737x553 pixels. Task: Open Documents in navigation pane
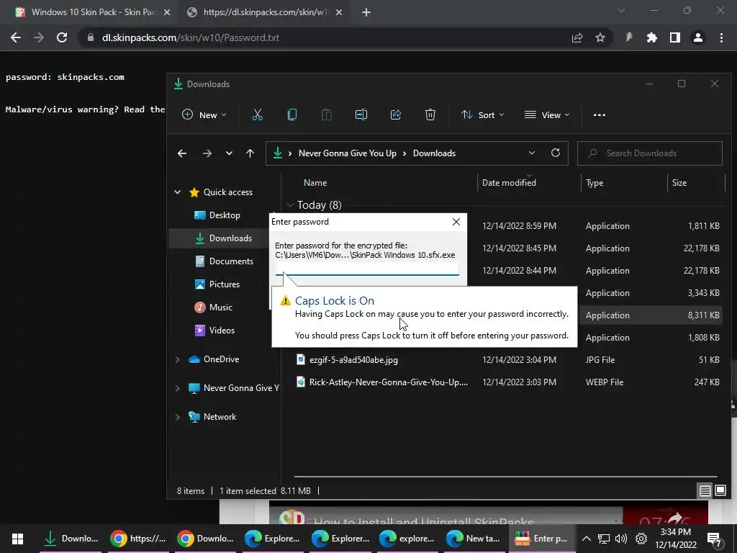tap(231, 261)
